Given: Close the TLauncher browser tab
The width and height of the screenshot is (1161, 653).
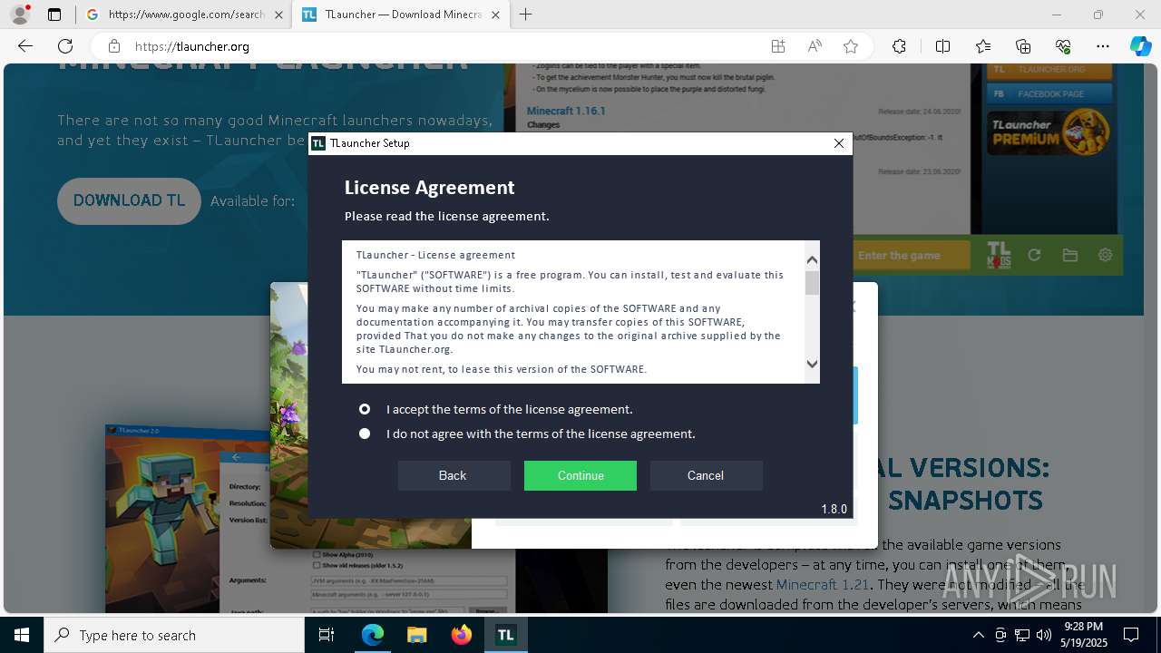Looking at the screenshot, I should (495, 15).
